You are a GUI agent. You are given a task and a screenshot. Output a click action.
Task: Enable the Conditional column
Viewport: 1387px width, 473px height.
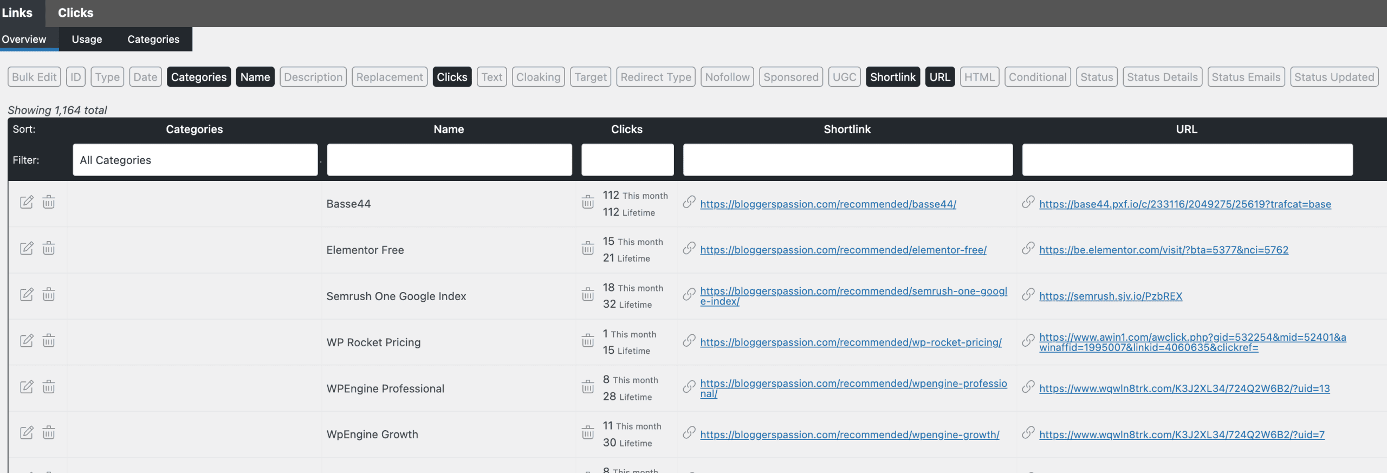(1038, 77)
